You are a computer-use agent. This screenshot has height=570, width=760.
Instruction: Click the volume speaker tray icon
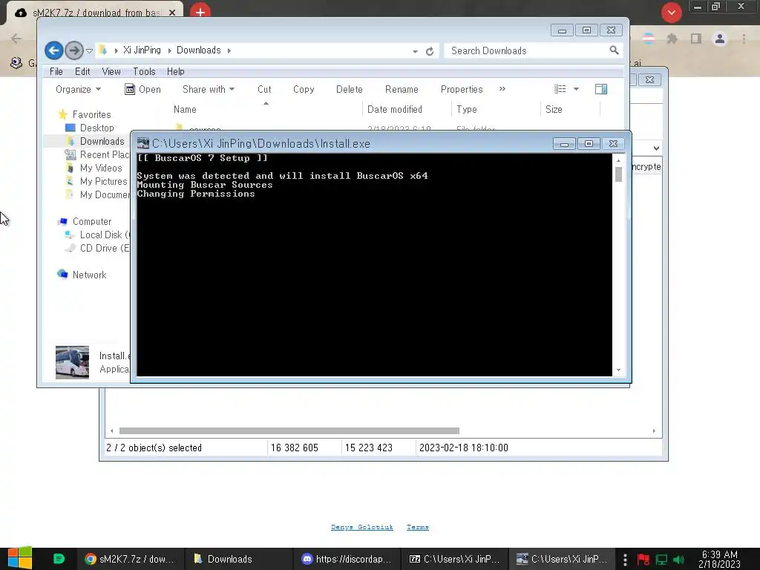(678, 560)
